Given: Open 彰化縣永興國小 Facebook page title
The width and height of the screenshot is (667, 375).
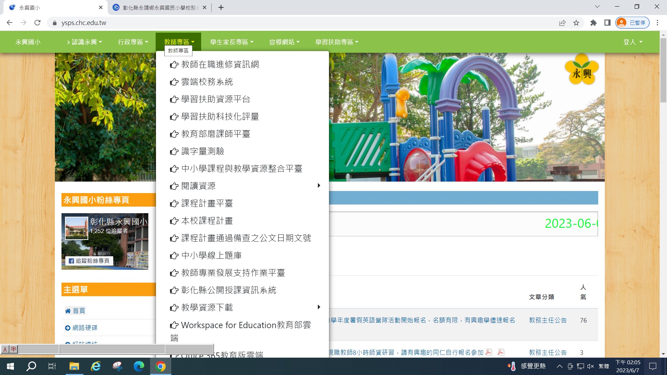Looking at the screenshot, I should click(119, 222).
